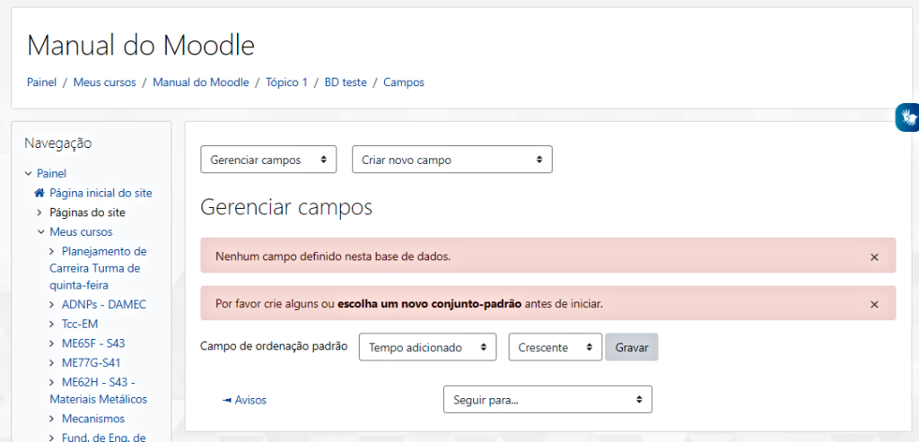Viewport: 919px width, 442px height.
Task: Click the arrow icon before Avisos
Action: click(x=227, y=401)
